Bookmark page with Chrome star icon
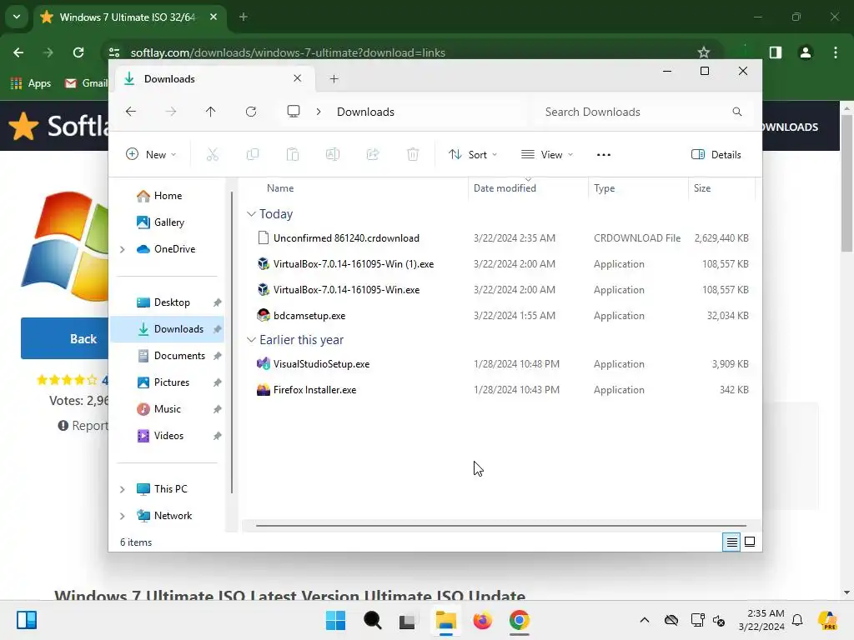Image resolution: width=854 pixels, height=640 pixels. [x=704, y=52]
